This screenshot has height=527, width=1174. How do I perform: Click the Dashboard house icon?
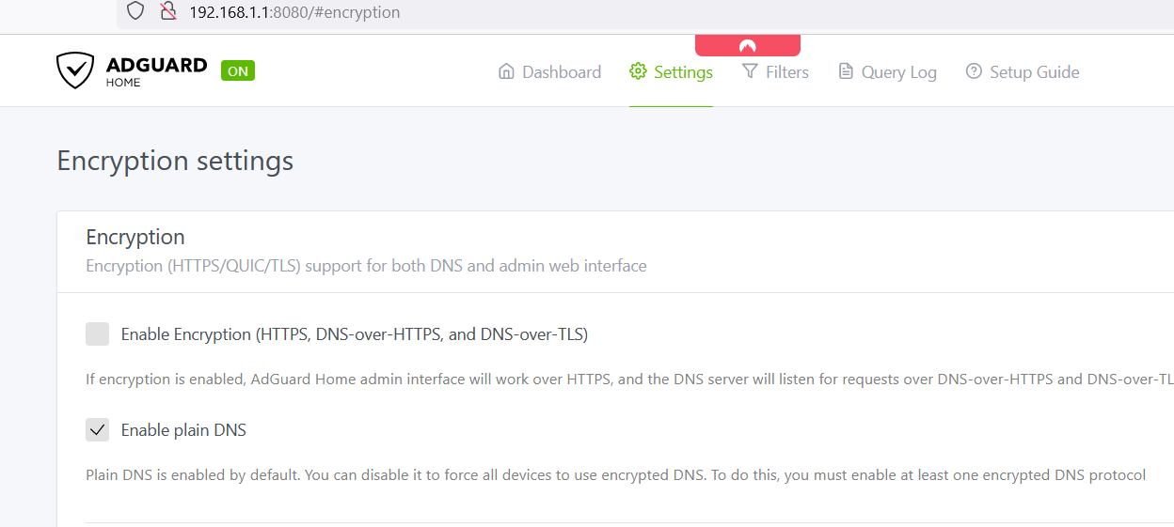506,71
